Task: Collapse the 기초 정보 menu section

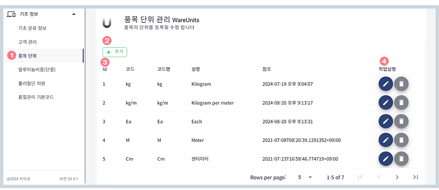Action: point(73,14)
